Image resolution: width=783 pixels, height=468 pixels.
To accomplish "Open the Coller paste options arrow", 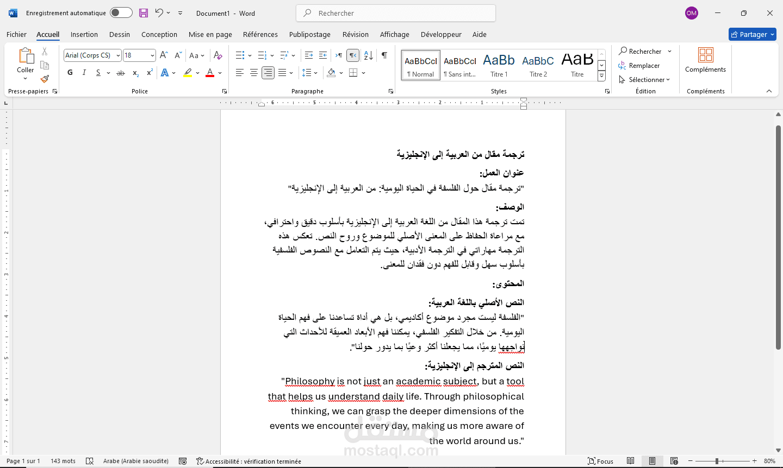I will tap(25, 78).
